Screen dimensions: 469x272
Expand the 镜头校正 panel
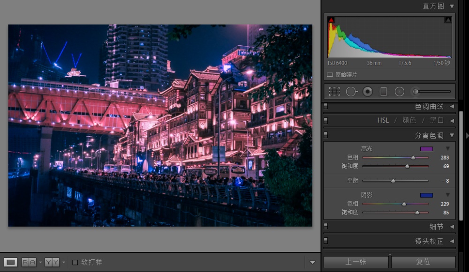(452, 241)
